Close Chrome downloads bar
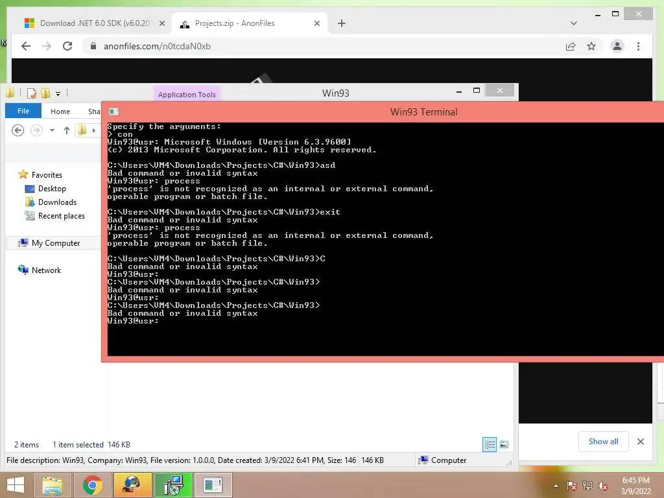The height and width of the screenshot is (498, 664). [x=640, y=442]
